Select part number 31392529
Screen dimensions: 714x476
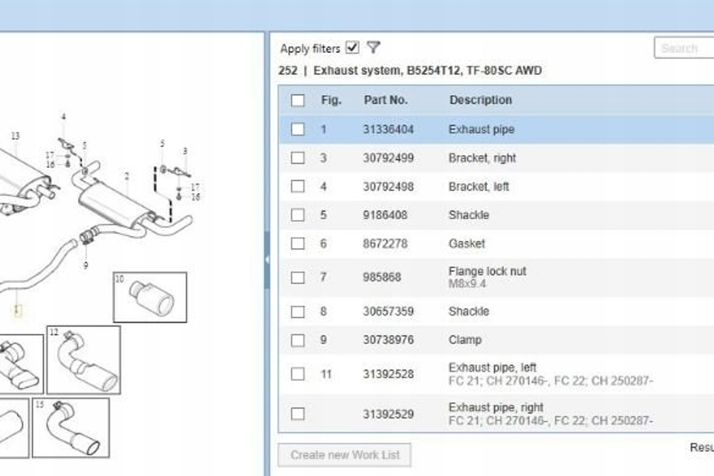[x=388, y=414]
